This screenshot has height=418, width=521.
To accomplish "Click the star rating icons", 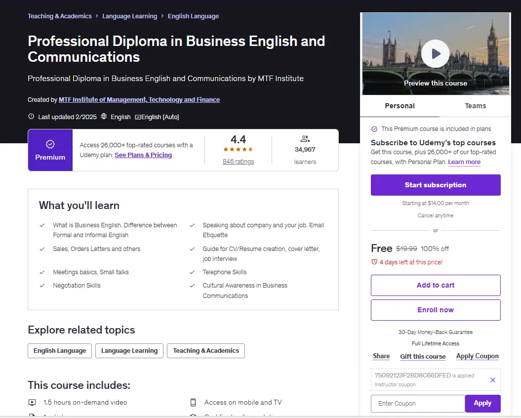I will (238, 149).
